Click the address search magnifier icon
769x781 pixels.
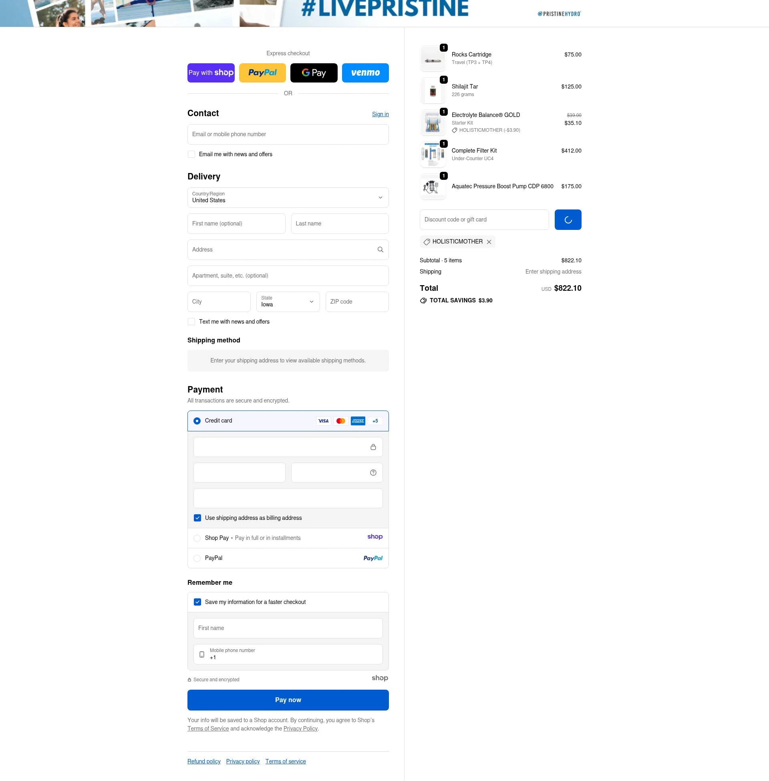pyautogui.click(x=380, y=250)
